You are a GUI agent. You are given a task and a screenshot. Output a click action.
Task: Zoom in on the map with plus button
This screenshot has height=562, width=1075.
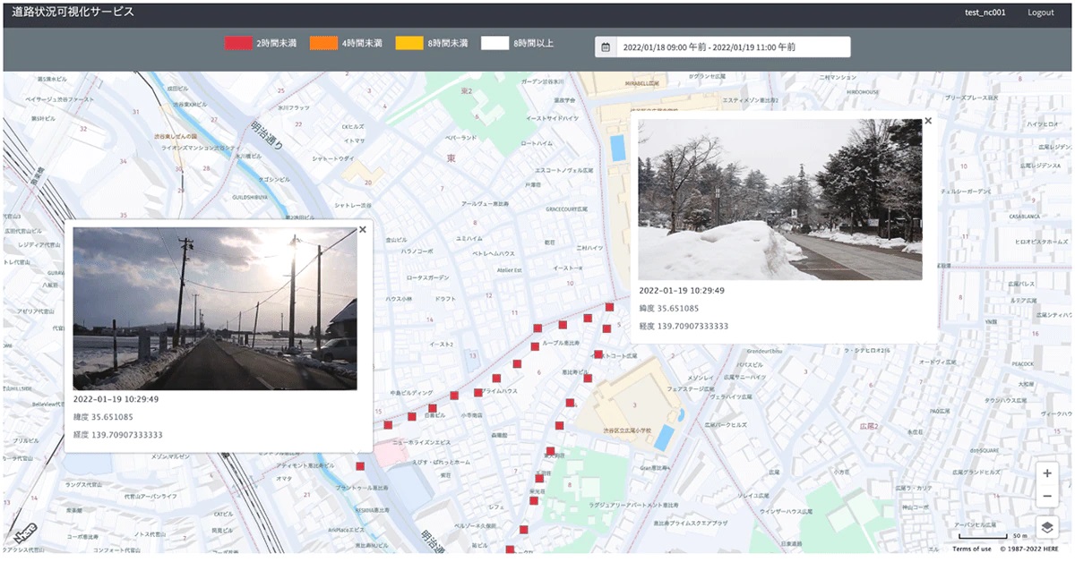point(1047,473)
